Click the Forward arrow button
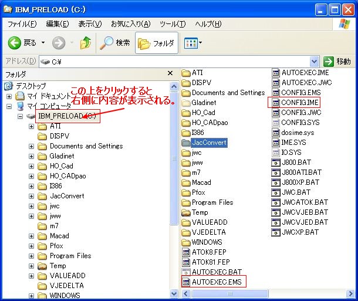 pyautogui.click(x=59, y=43)
